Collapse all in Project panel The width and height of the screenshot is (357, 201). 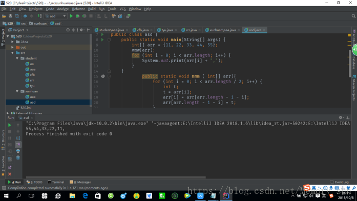pyautogui.click(x=74, y=30)
